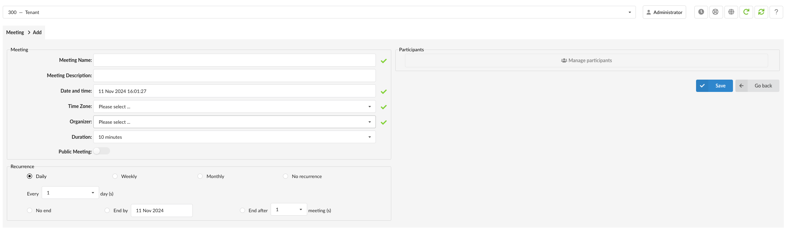Select the No recurrence option
Image resolution: width=789 pixels, height=231 pixels.
click(x=286, y=176)
